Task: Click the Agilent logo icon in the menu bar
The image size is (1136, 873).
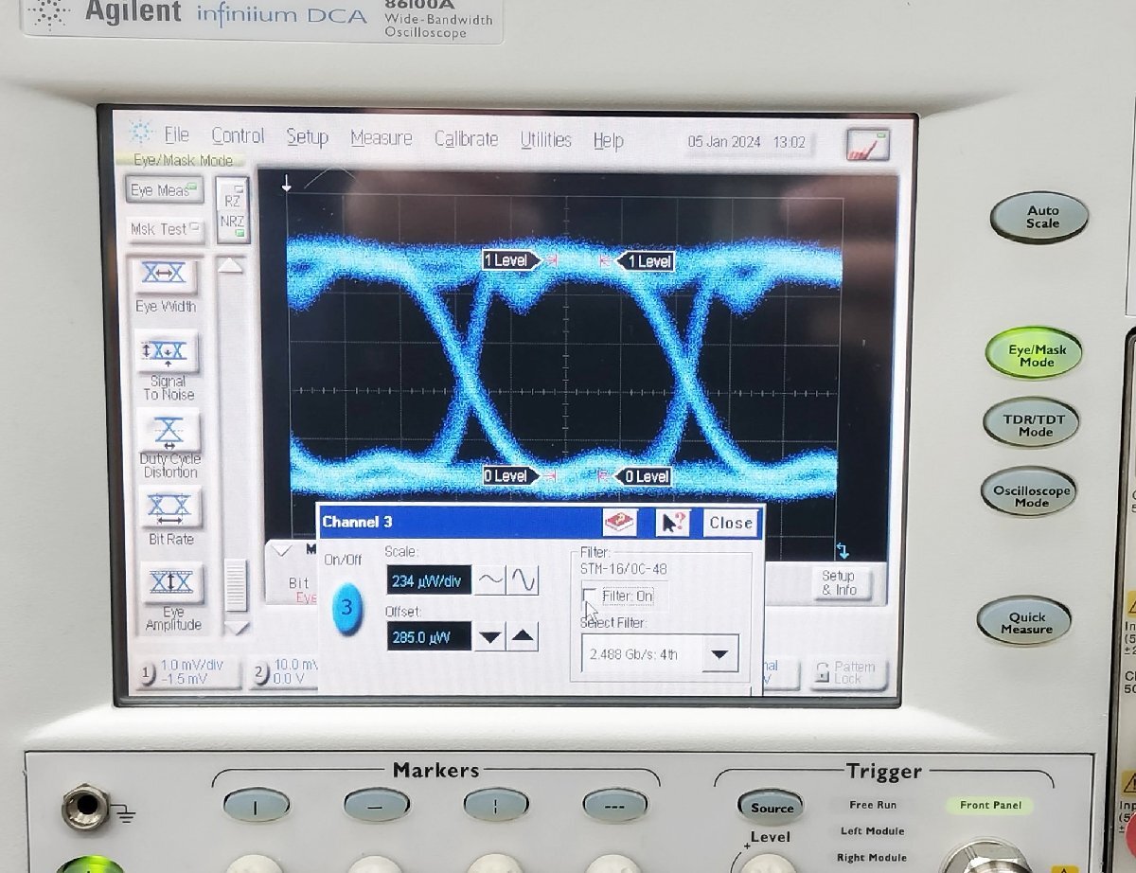Action: 140,132
